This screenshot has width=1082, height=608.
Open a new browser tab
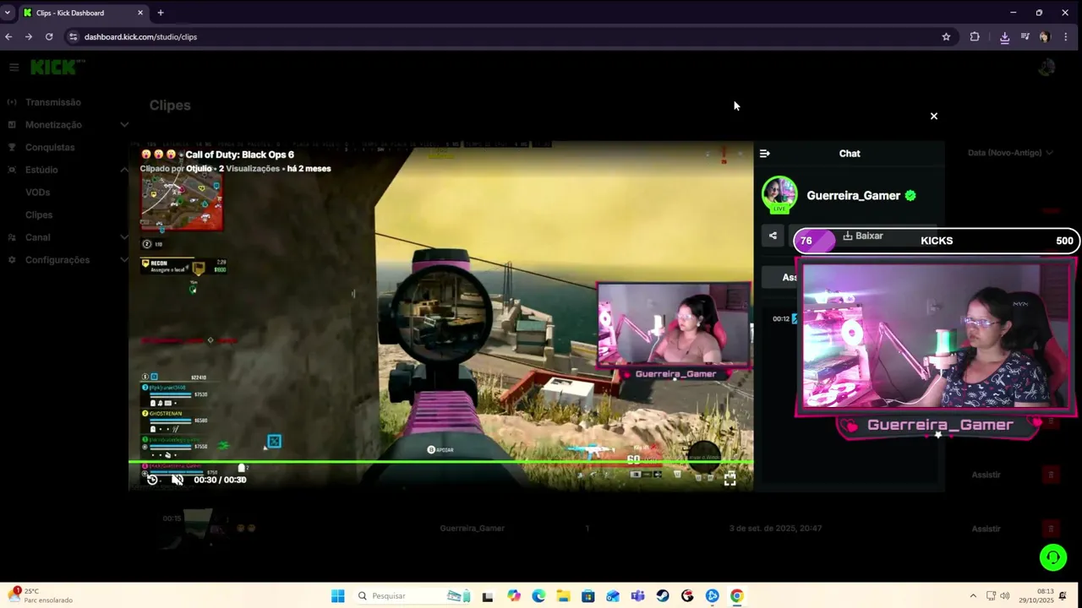pyautogui.click(x=161, y=13)
